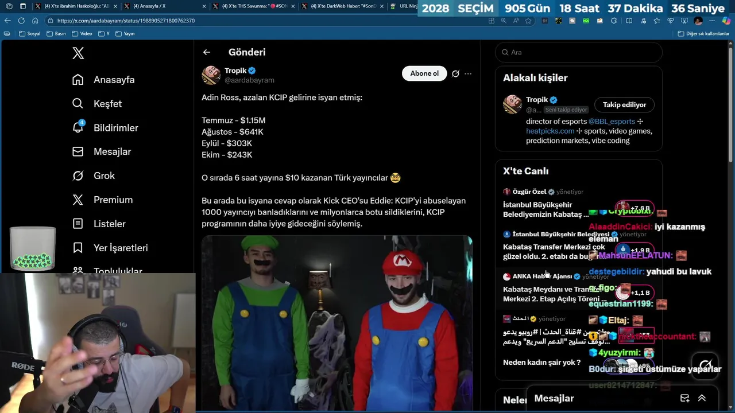735x413 pixels.
Task: Toggle split screen icon
Action: point(629,21)
